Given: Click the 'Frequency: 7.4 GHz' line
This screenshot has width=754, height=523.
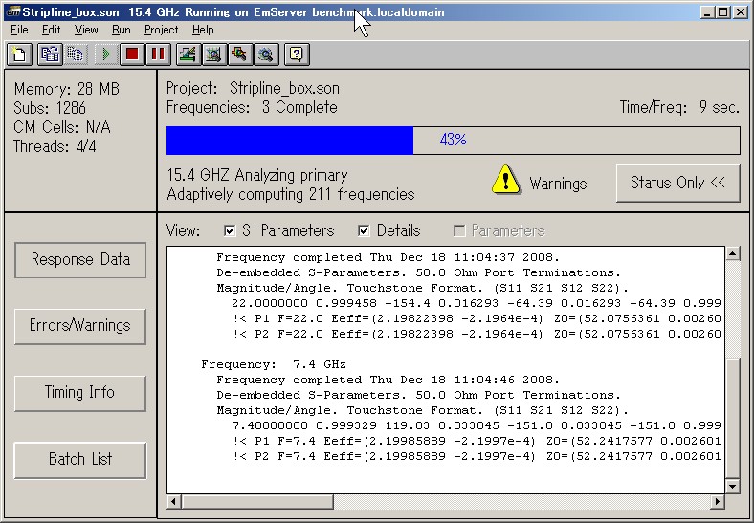Looking at the screenshot, I should point(274,365).
